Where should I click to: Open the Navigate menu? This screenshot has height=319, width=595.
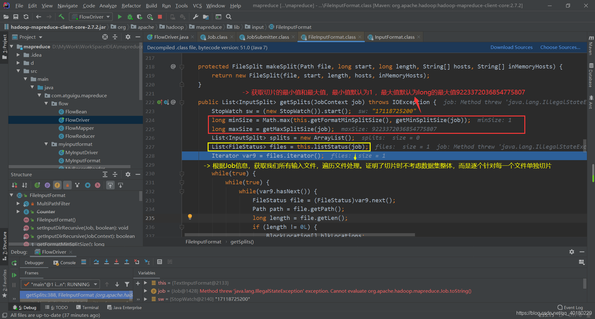pyautogui.click(x=68, y=6)
